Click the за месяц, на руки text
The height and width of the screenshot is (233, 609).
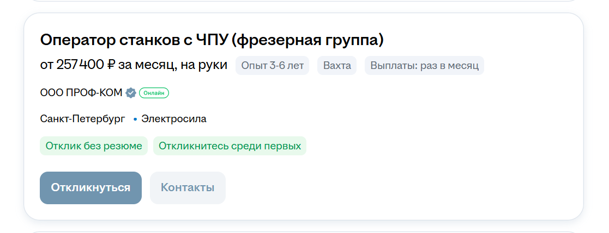point(173,65)
